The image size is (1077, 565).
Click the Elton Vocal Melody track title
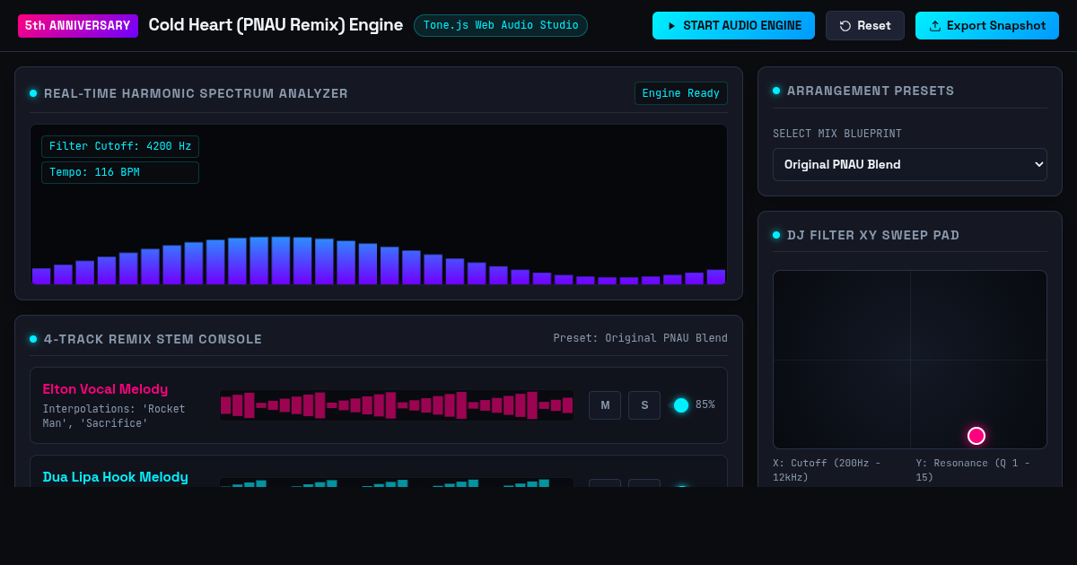pos(105,389)
